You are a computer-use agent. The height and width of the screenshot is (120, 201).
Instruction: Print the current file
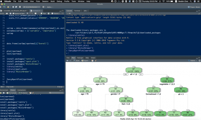point(20,7)
